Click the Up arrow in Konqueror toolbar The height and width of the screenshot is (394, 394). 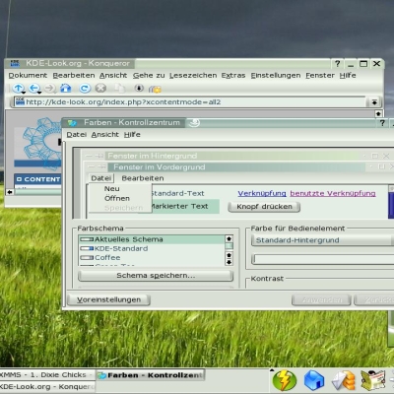pos(19,88)
